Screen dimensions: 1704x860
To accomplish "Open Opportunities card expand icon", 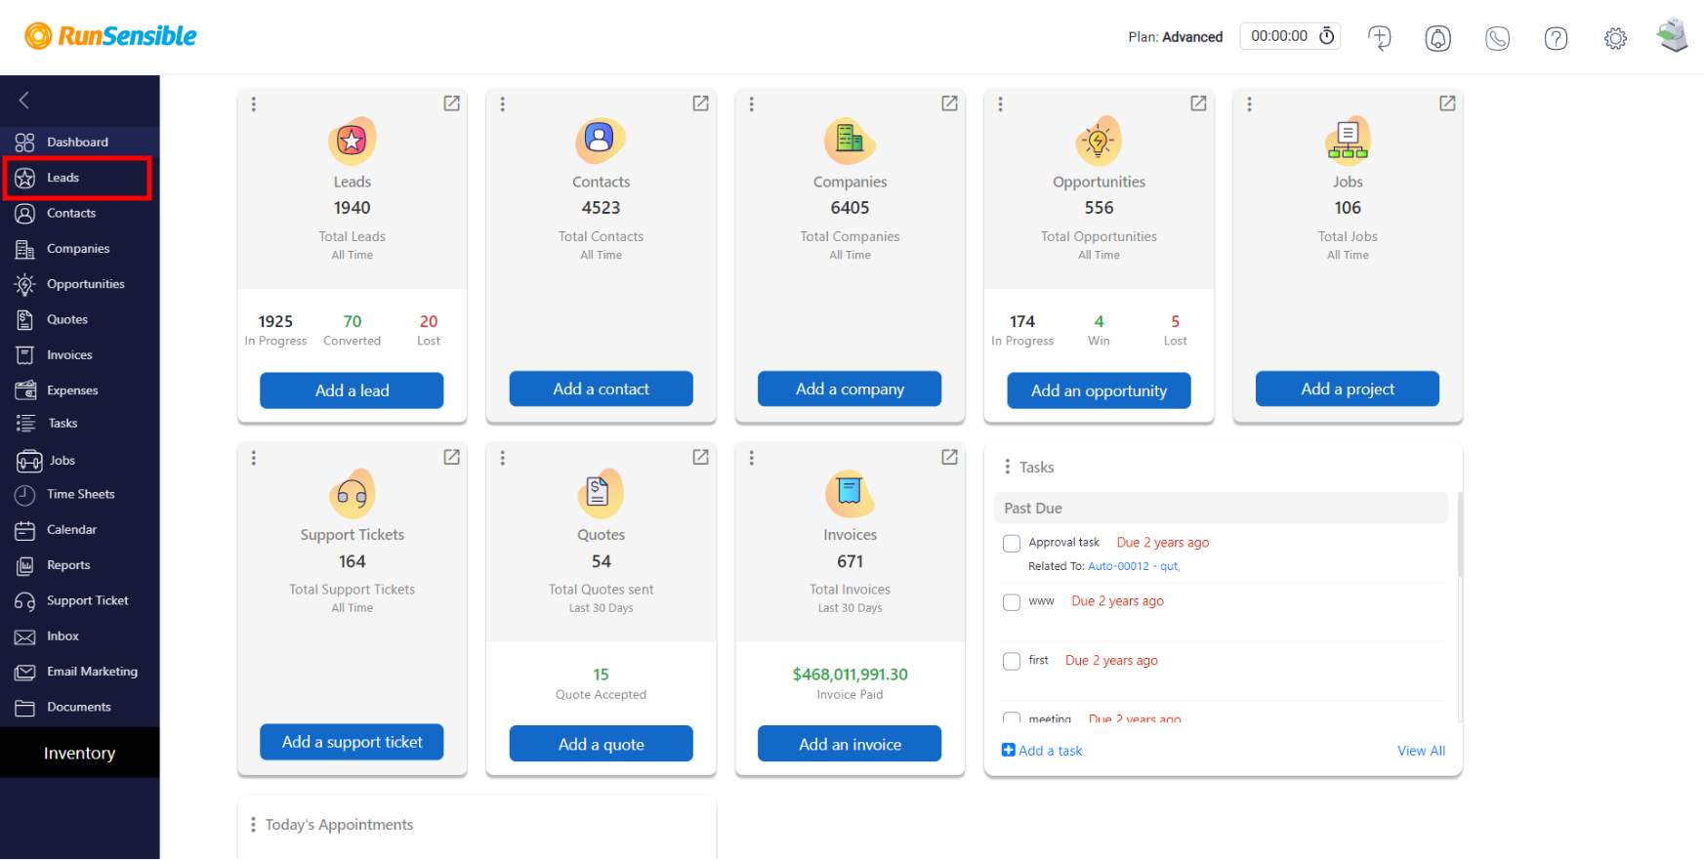I will click(x=1198, y=103).
